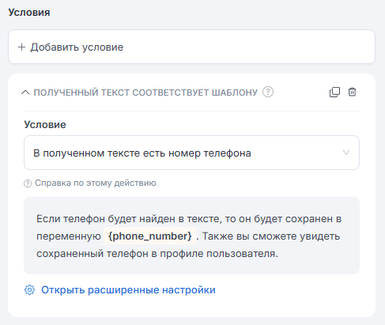385x325 pixels.
Task: Duplicate the condition using the copy icon
Action: 334,92
